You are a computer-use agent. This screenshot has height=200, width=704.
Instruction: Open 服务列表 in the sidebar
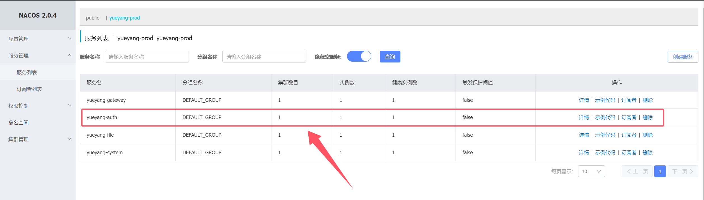(27, 72)
